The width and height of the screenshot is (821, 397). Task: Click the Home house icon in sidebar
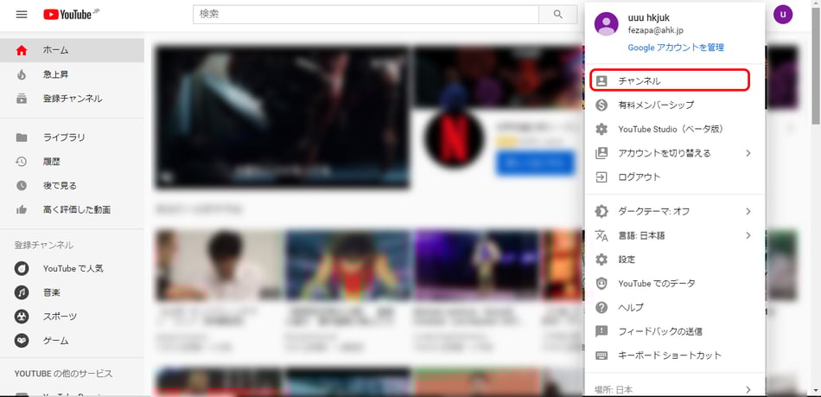(22, 50)
